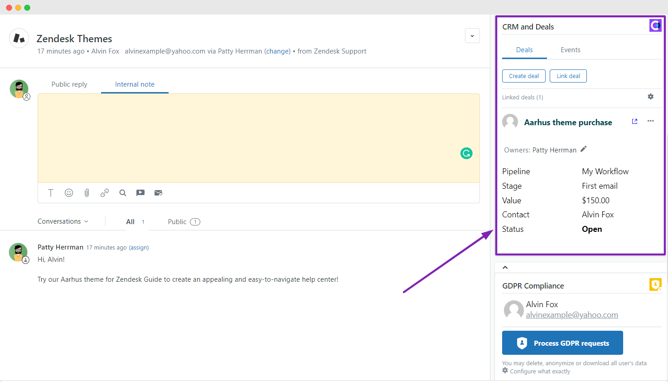
Task: Select the Internal note tab
Action: coord(135,84)
